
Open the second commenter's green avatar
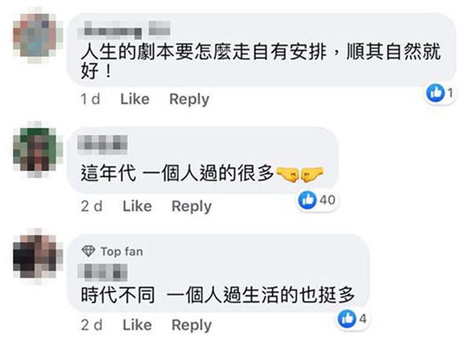point(38,149)
